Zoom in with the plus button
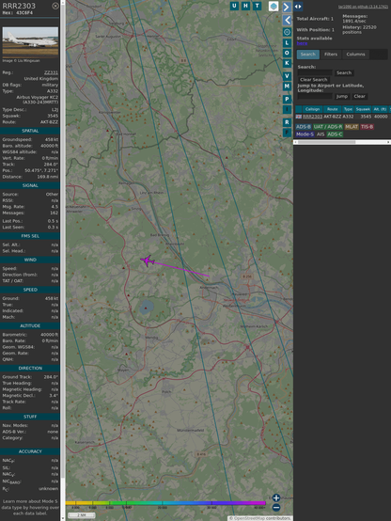The image size is (391, 521). [276, 497]
